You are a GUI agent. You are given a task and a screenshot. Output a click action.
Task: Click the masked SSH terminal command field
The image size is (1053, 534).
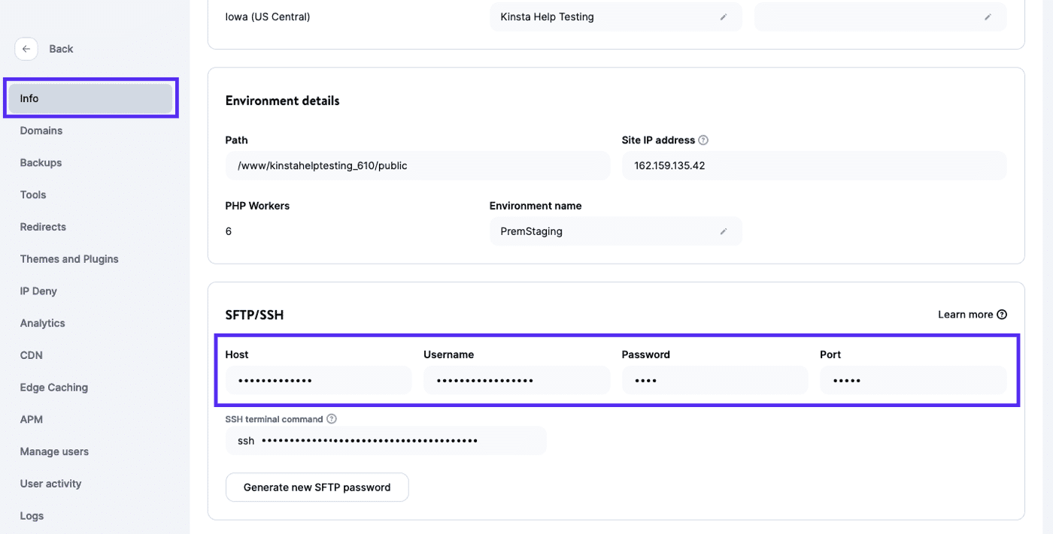point(385,440)
